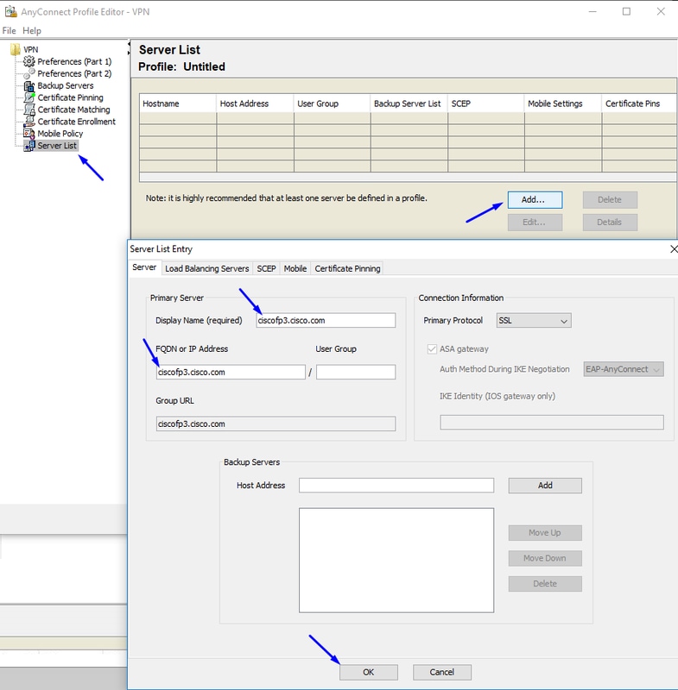Click the Mobile Policy icon
The height and width of the screenshot is (690, 678).
pyautogui.click(x=29, y=134)
